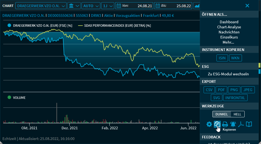
Task: Click the Kopieren copy icon
Action: pos(217,124)
